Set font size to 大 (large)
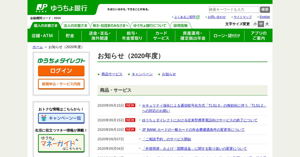Screen dimensions: 300x157 click(267, 24)
